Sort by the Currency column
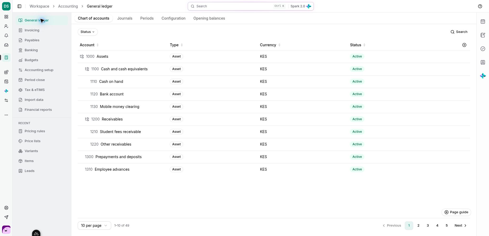The image size is (489, 236). point(270,45)
